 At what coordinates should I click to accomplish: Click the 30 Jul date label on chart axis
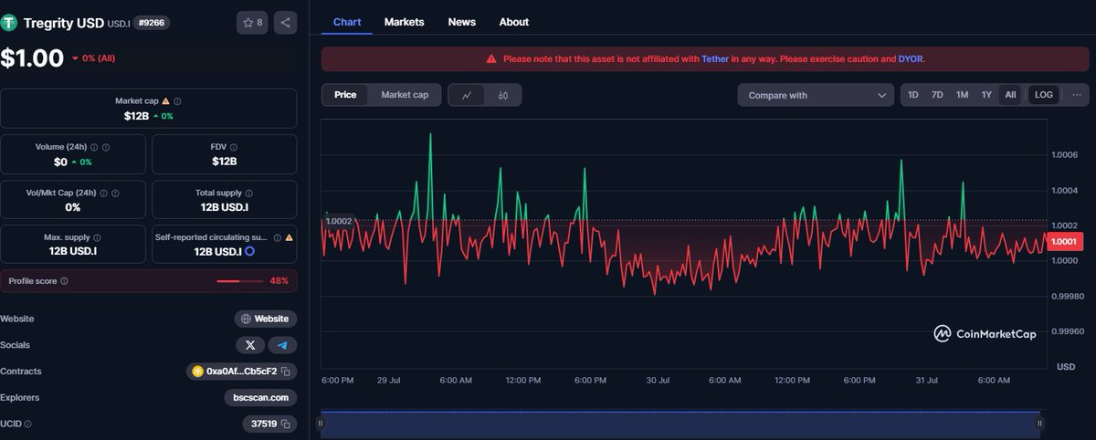[659, 380]
